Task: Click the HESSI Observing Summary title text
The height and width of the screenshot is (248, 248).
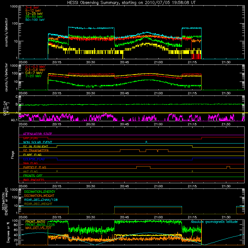Action: 131,3
